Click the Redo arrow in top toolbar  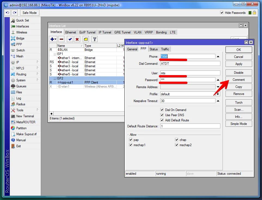pos(15,13)
